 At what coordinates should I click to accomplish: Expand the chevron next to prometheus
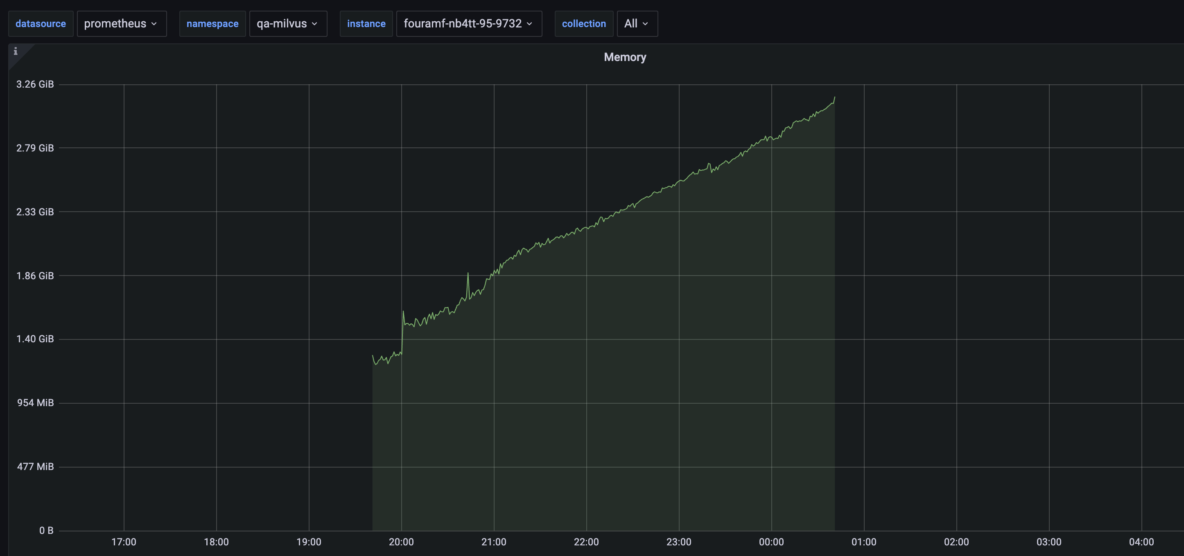coord(154,24)
